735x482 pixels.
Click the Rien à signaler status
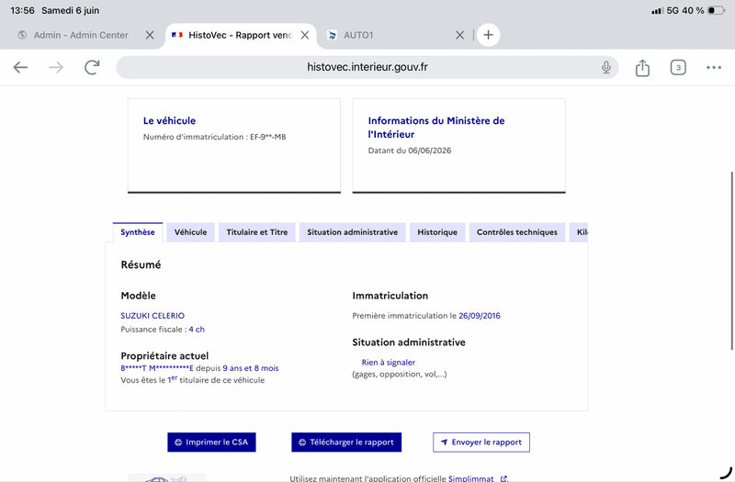tap(388, 362)
